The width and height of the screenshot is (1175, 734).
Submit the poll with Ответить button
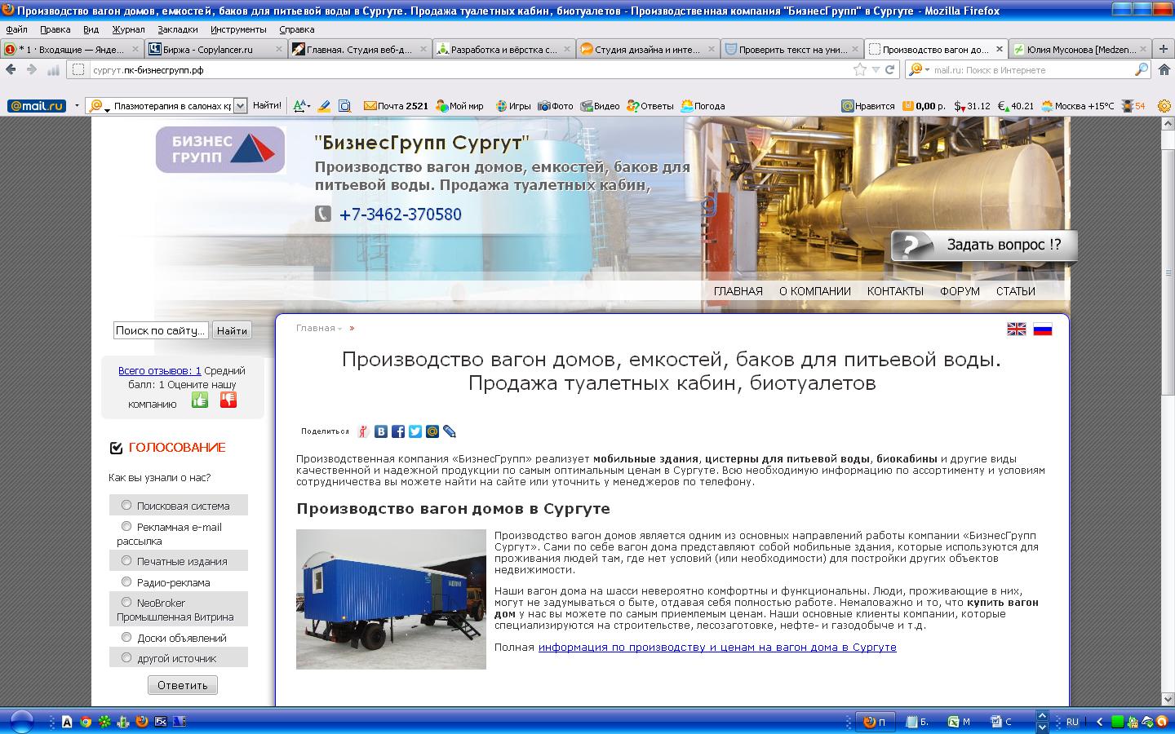click(183, 685)
